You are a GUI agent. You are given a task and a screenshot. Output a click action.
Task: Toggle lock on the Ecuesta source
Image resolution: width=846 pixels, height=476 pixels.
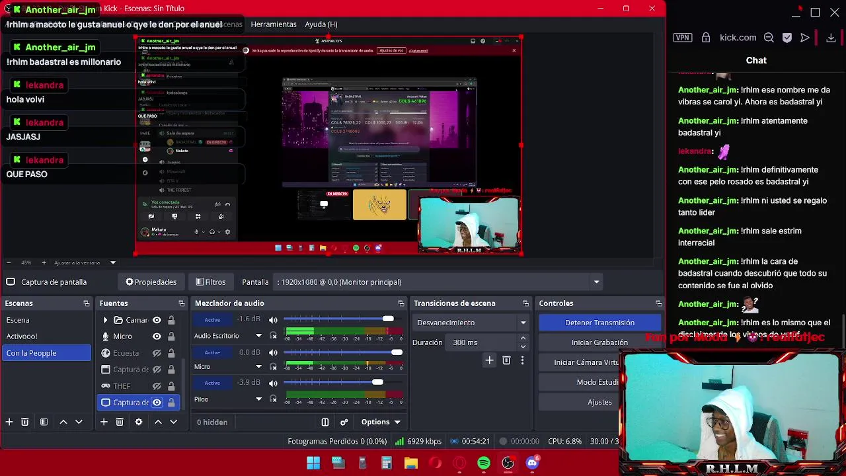171,353
